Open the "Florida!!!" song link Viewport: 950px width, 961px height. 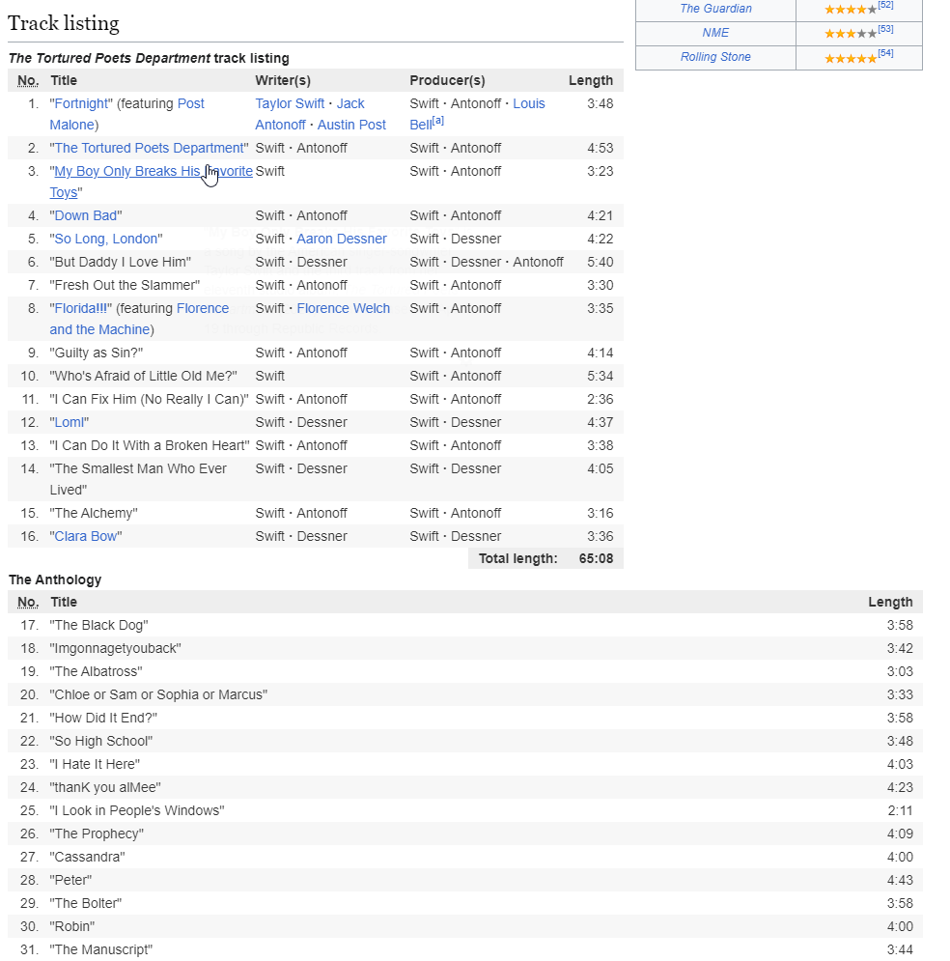pyautogui.click(x=81, y=308)
